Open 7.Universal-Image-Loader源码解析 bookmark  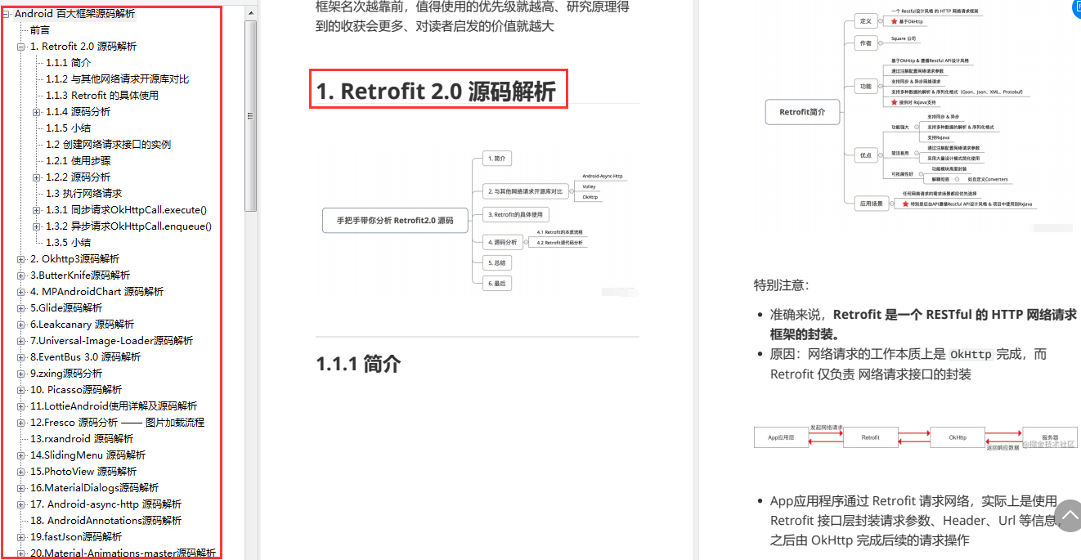(111, 341)
